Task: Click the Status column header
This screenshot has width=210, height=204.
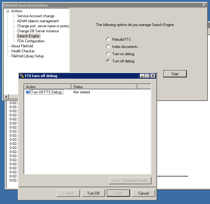Action: click(104, 86)
